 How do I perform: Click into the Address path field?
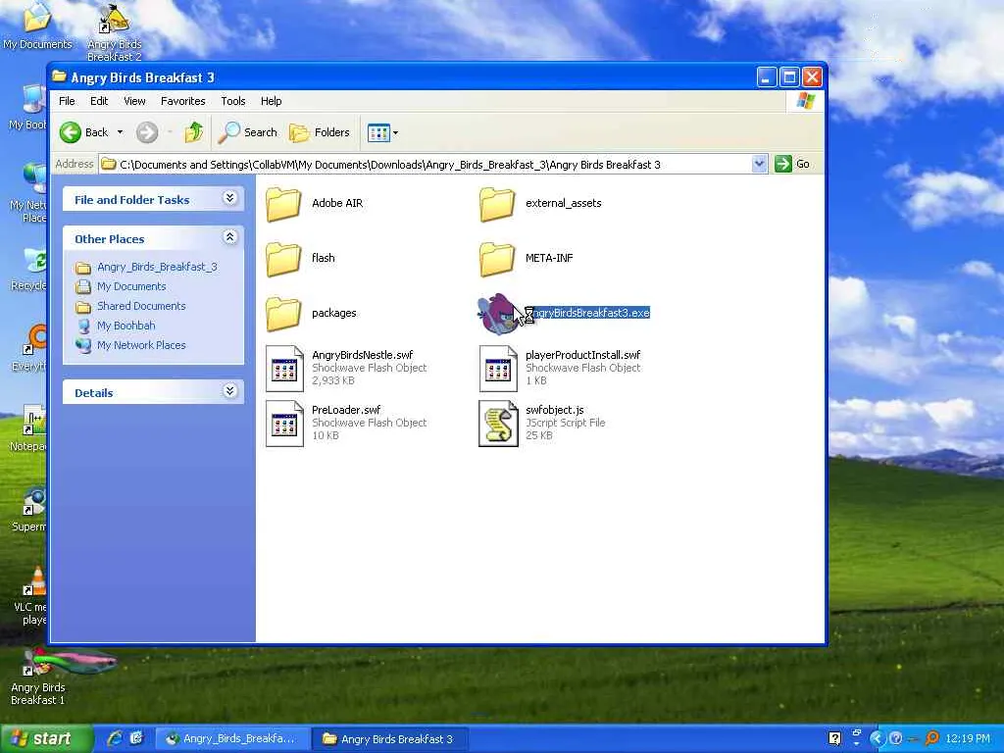click(426, 165)
